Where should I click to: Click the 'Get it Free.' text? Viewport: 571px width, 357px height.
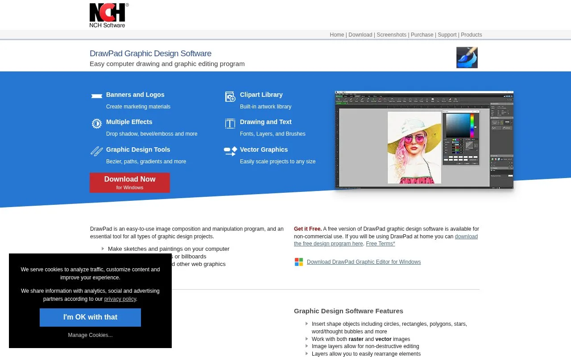(308, 229)
